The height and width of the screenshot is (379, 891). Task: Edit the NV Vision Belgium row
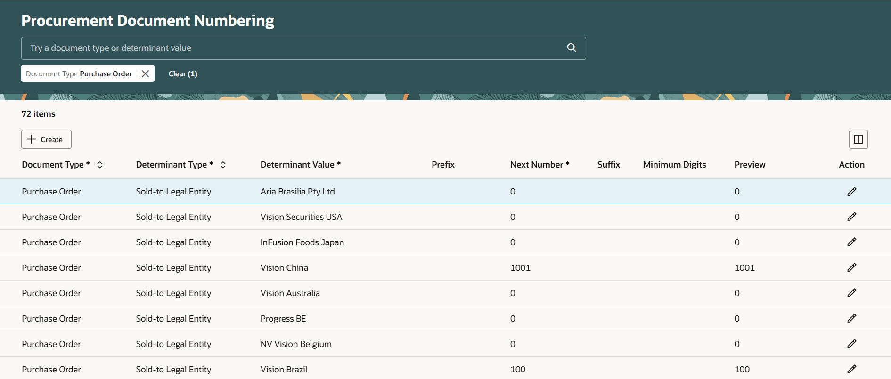tap(851, 344)
